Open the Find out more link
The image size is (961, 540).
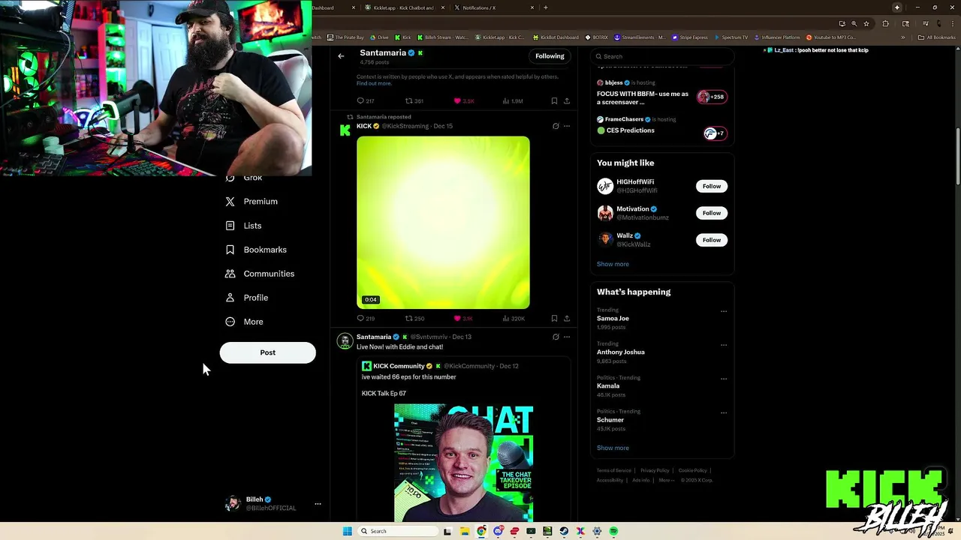(374, 83)
